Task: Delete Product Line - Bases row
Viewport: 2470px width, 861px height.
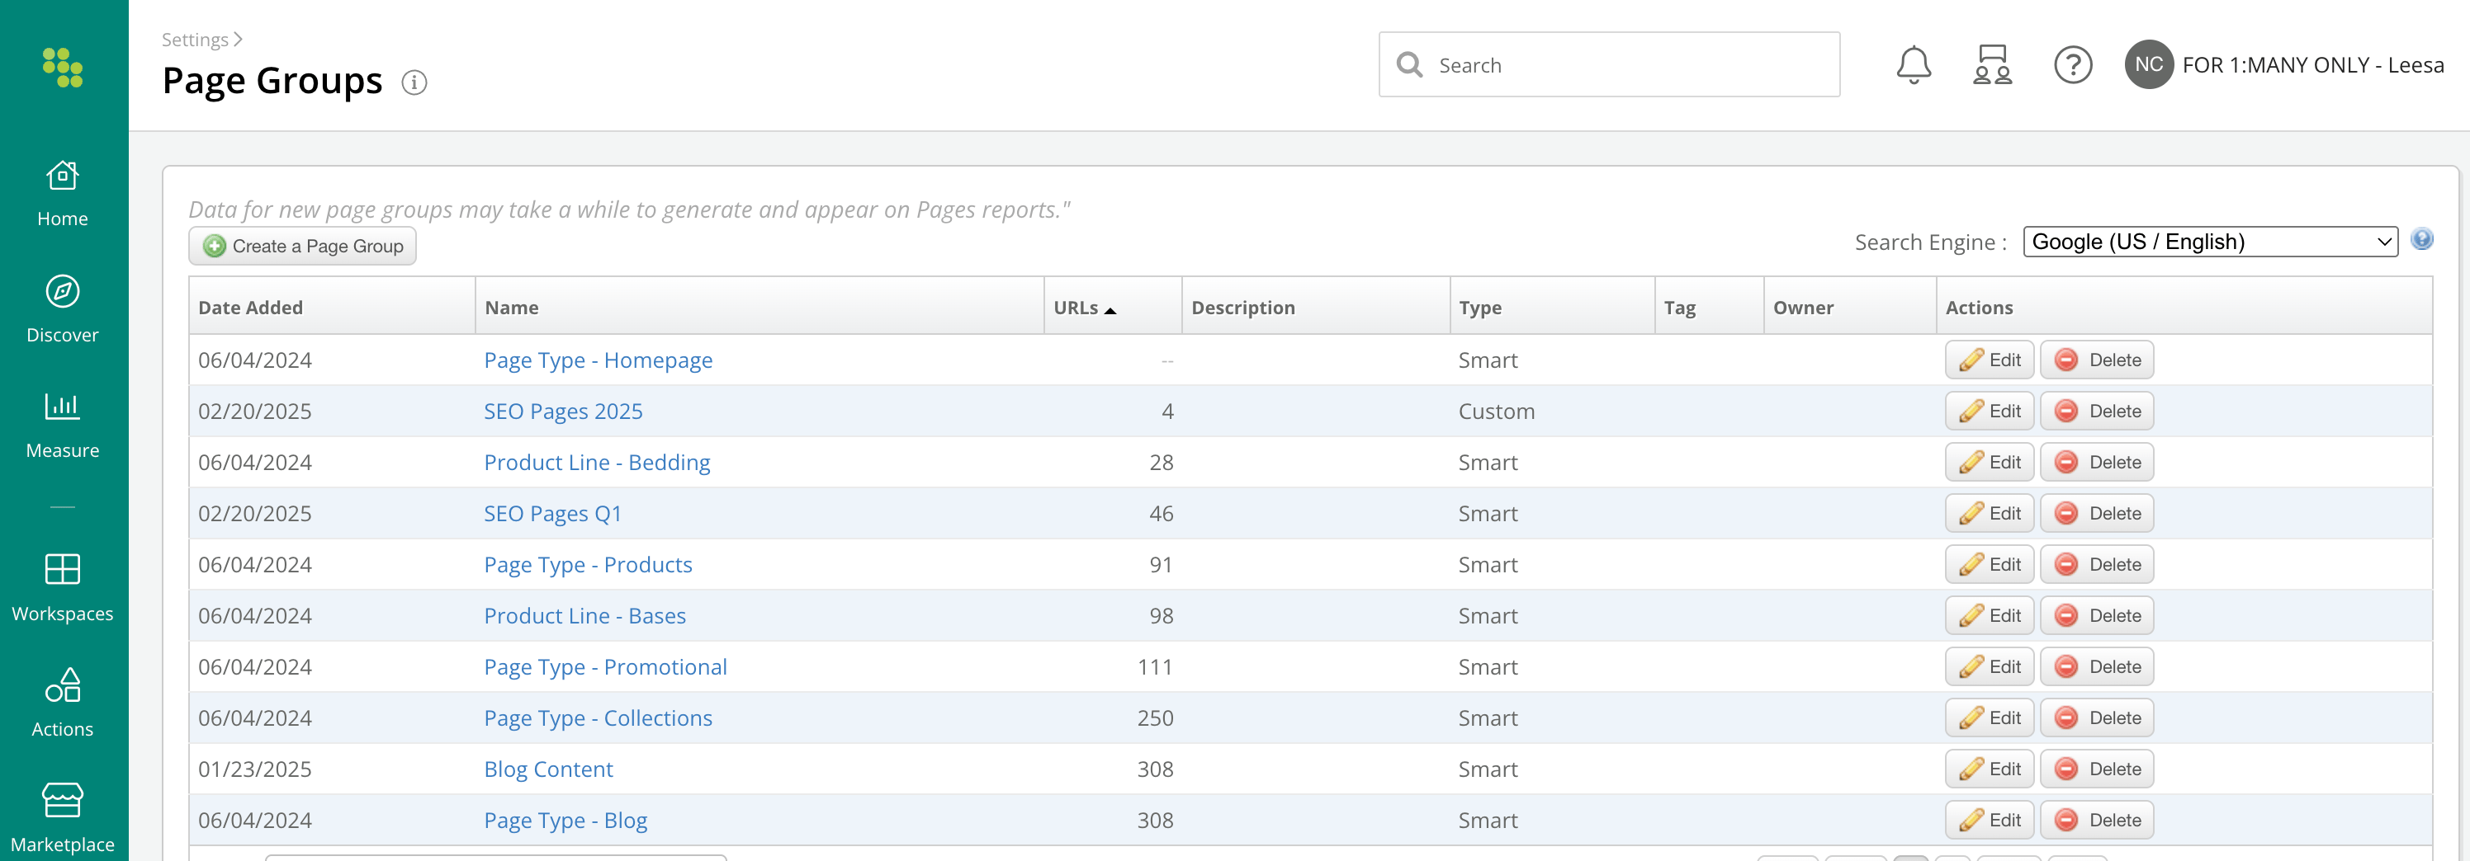Action: pyautogui.click(x=2097, y=616)
